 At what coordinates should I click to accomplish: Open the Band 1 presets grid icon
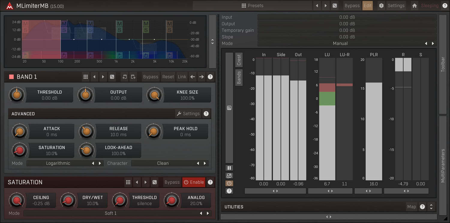tap(85, 77)
